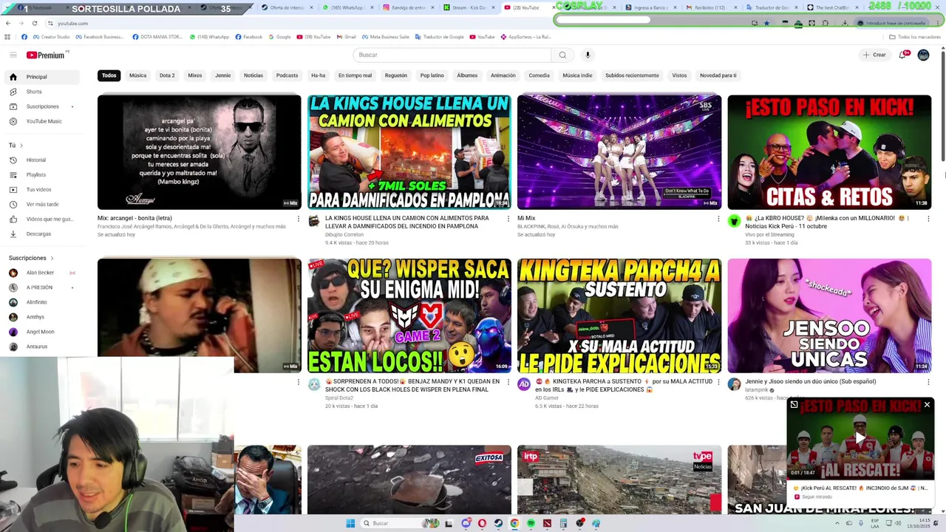Expand the Tú section
The width and height of the screenshot is (946, 532).
click(x=16, y=146)
